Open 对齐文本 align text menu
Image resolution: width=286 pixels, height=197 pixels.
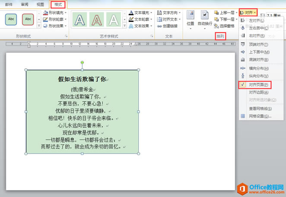169,19
